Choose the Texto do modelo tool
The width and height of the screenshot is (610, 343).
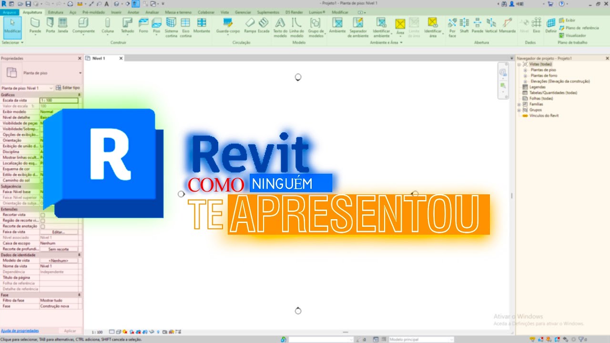[280, 27]
